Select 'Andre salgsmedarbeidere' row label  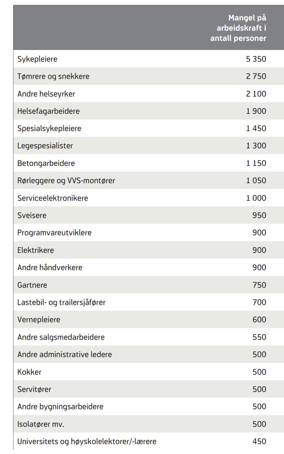(x=61, y=337)
